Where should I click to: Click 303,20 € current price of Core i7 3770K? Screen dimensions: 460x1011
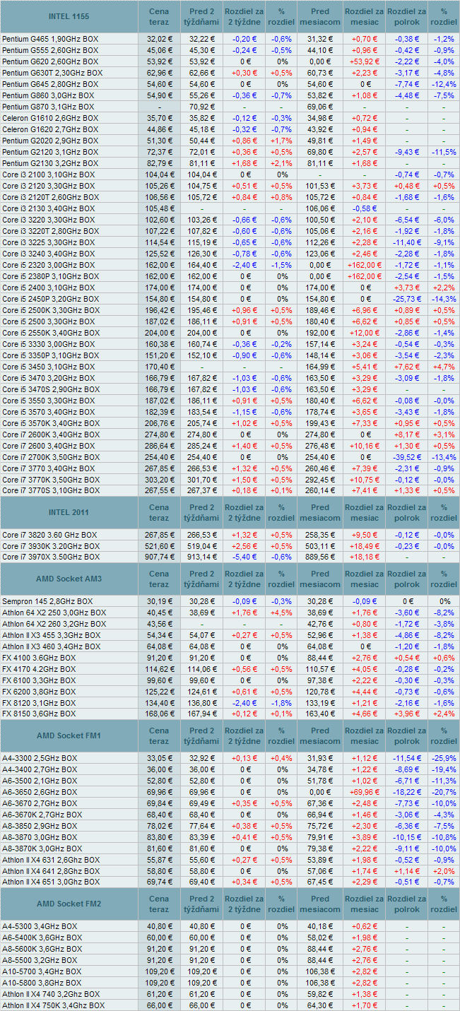coord(159,480)
